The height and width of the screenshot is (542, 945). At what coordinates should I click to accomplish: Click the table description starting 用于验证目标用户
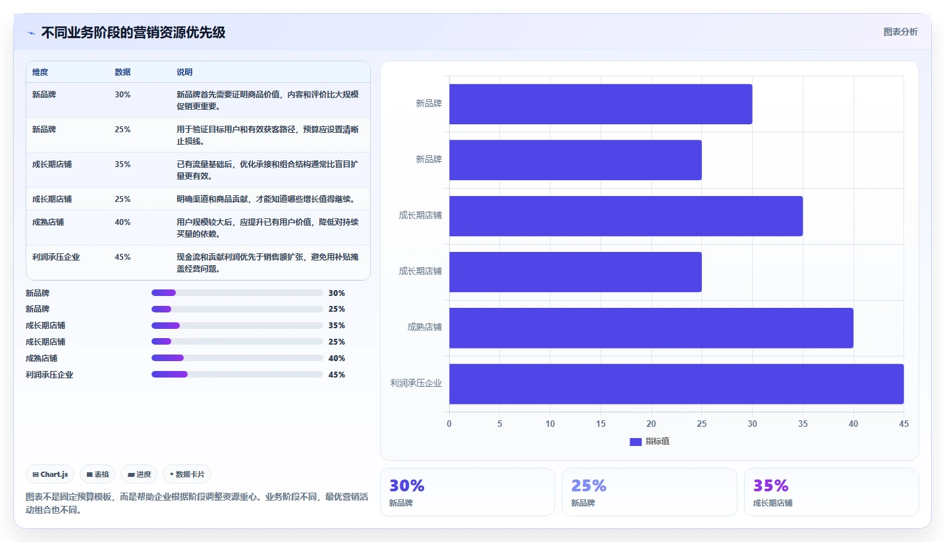[x=267, y=135]
